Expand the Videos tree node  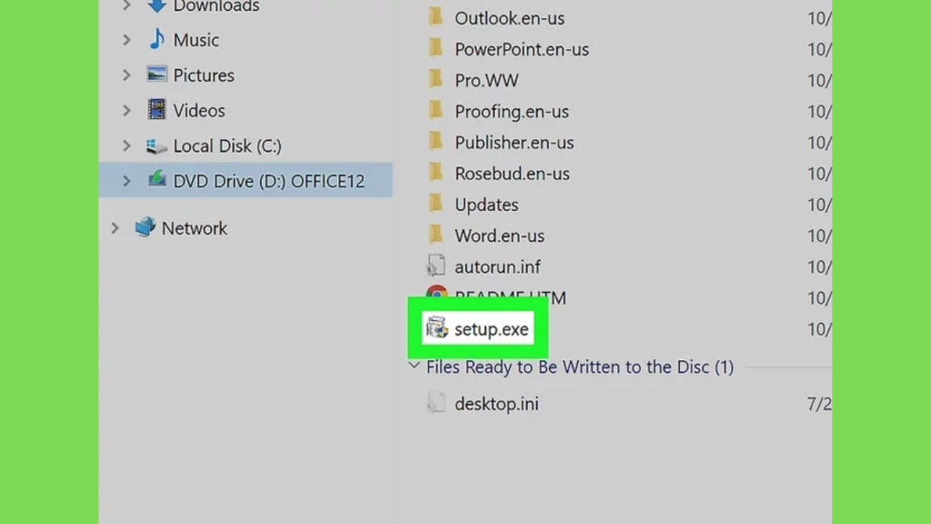[126, 110]
